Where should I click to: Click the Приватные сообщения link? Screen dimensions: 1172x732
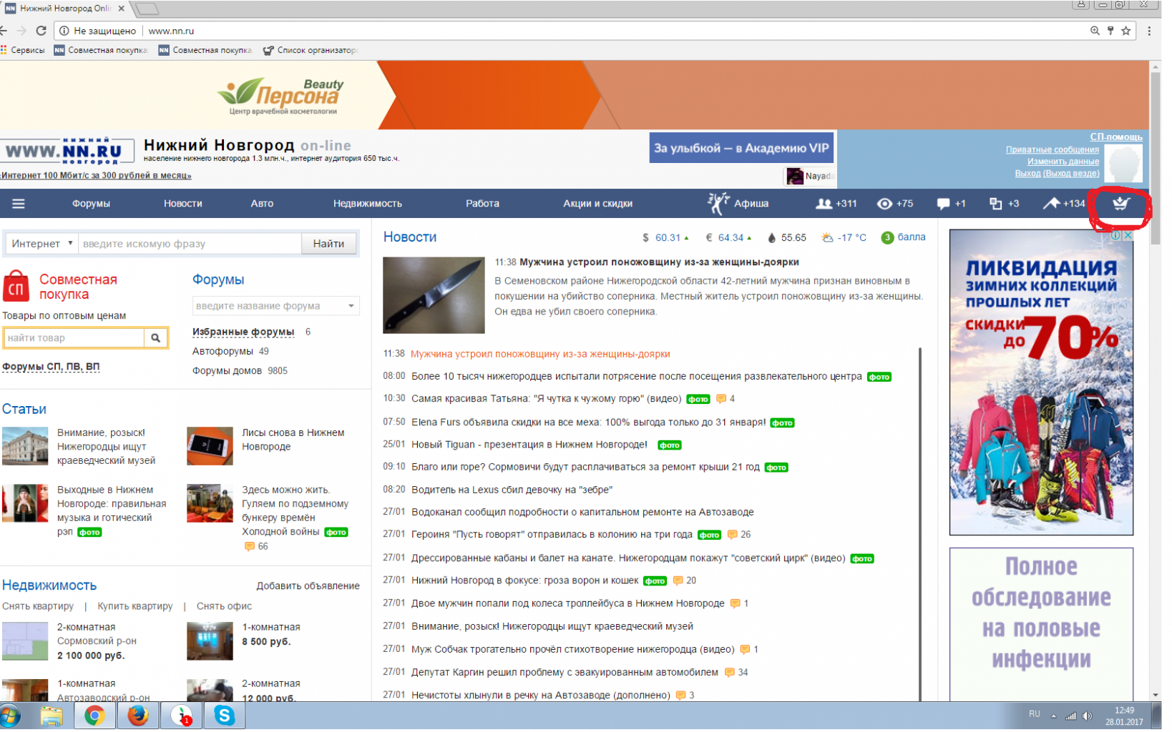(x=1052, y=149)
